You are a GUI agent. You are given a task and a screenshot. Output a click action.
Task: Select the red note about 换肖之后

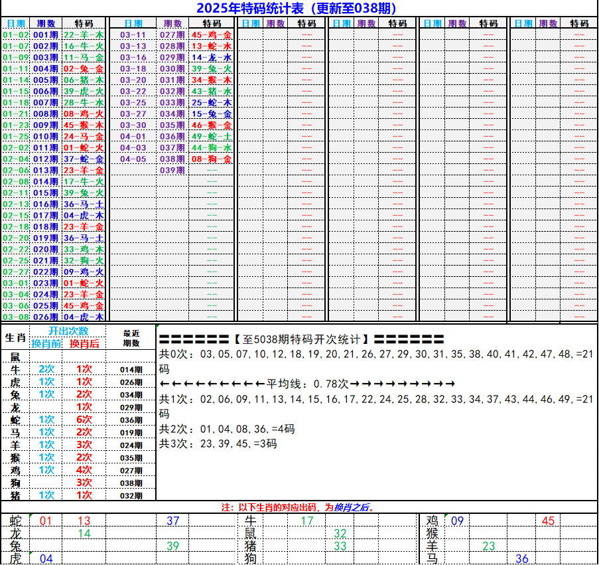point(299,507)
